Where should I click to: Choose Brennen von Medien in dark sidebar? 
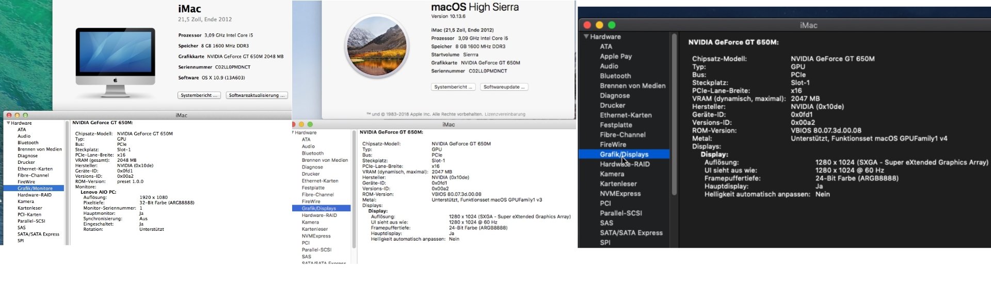pos(632,86)
